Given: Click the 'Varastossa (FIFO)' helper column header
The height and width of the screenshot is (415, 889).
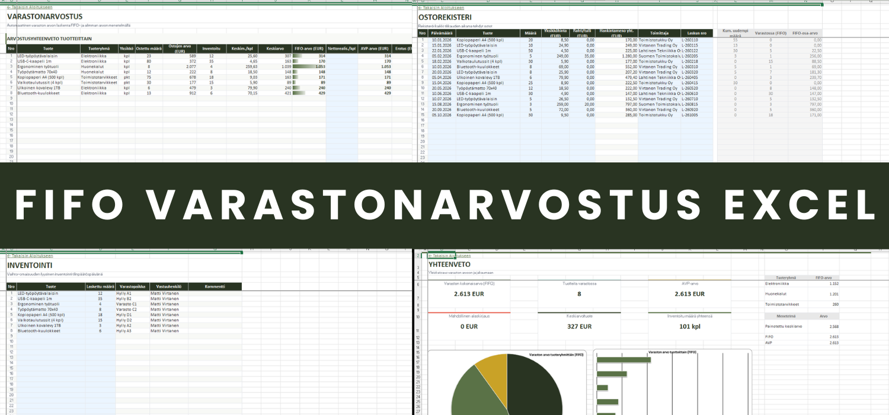Looking at the screenshot, I should pos(770,33).
